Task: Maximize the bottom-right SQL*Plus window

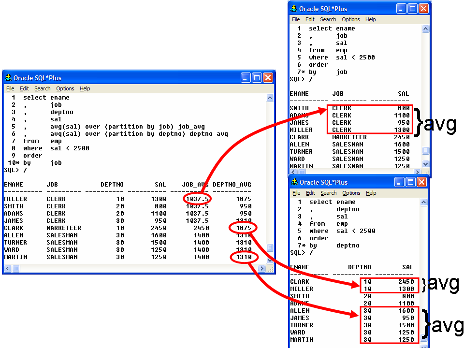Action: (x=413, y=182)
